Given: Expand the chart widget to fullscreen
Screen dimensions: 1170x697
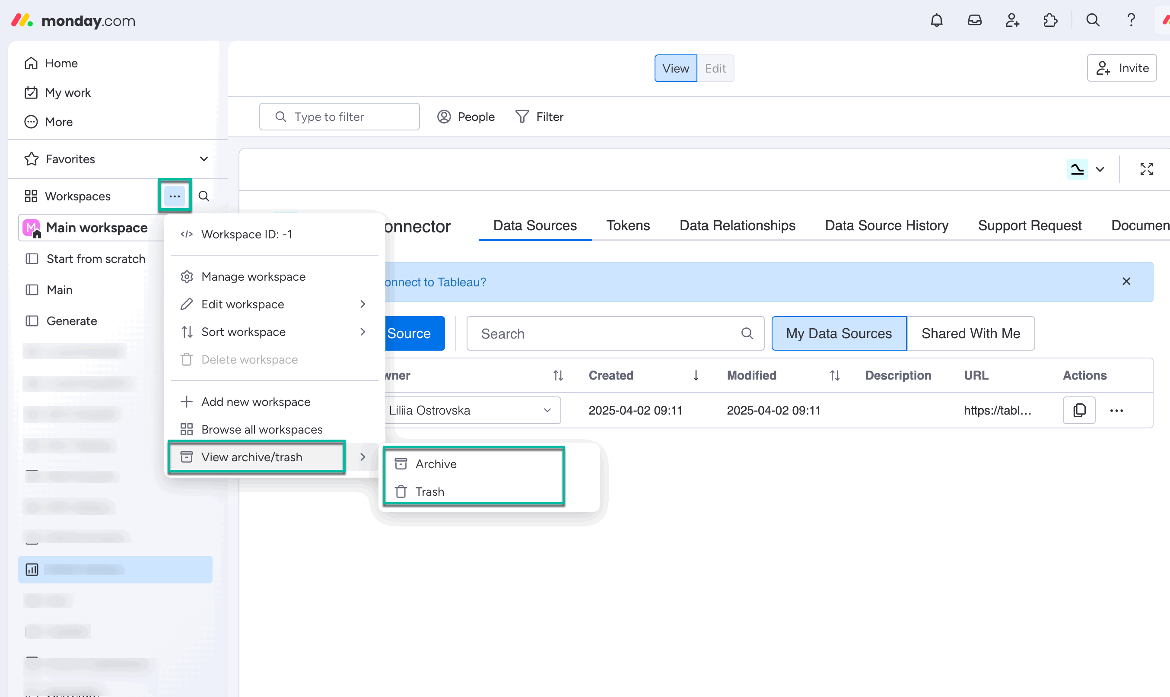Looking at the screenshot, I should coord(1147,169).
